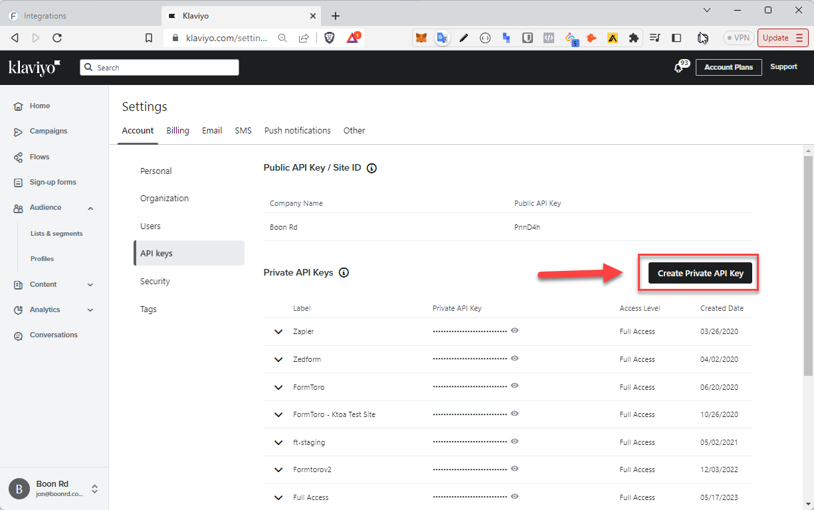
Task: Open the Push notifications tab
Action: (x=298, y=131)
